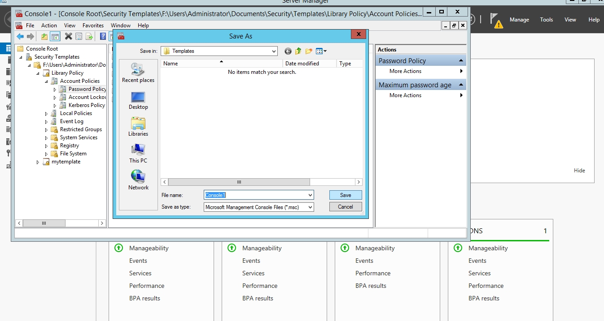Click the Back arrow in MMC toolbar

[x=20, y=36]
